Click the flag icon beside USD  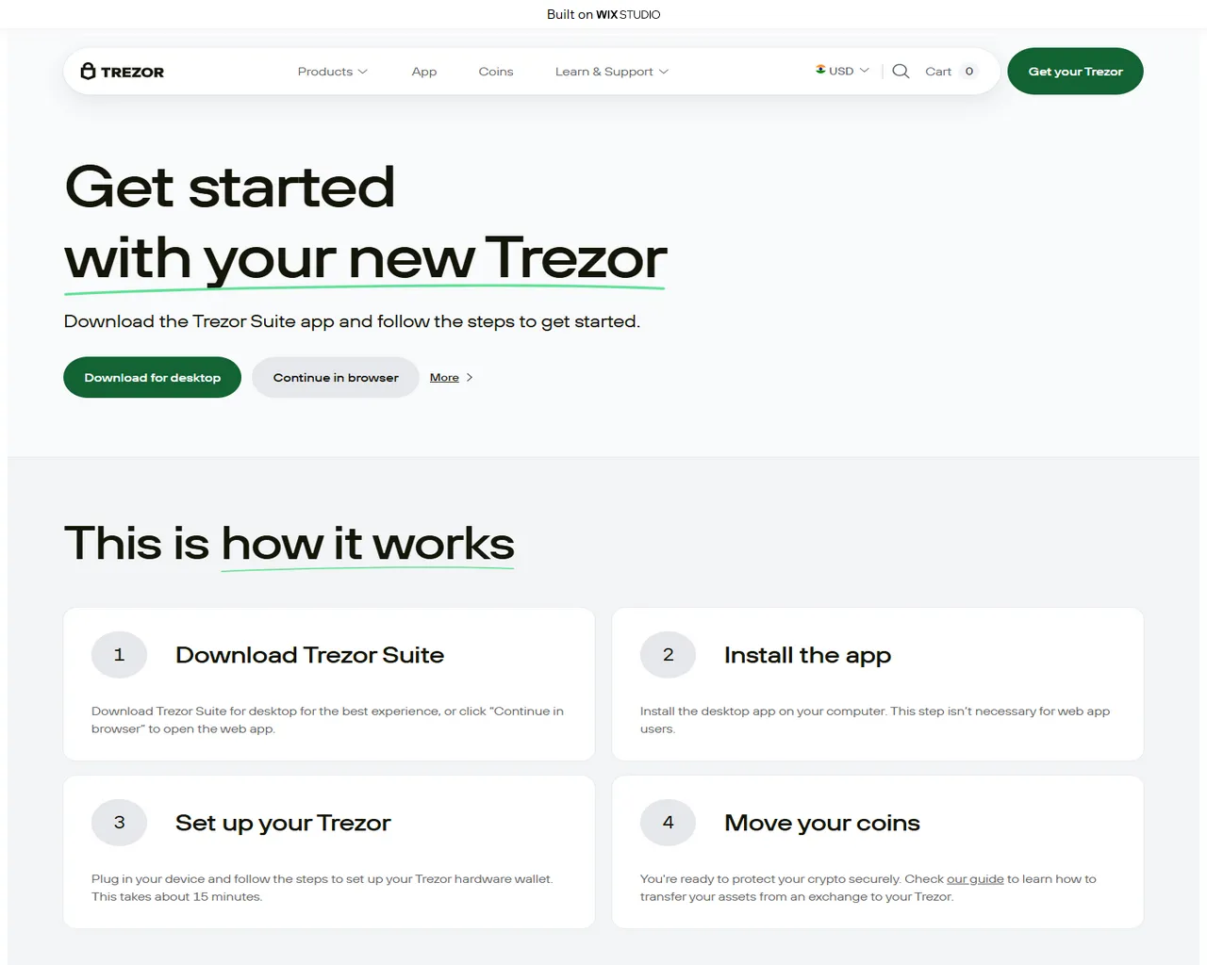(820, 70)
